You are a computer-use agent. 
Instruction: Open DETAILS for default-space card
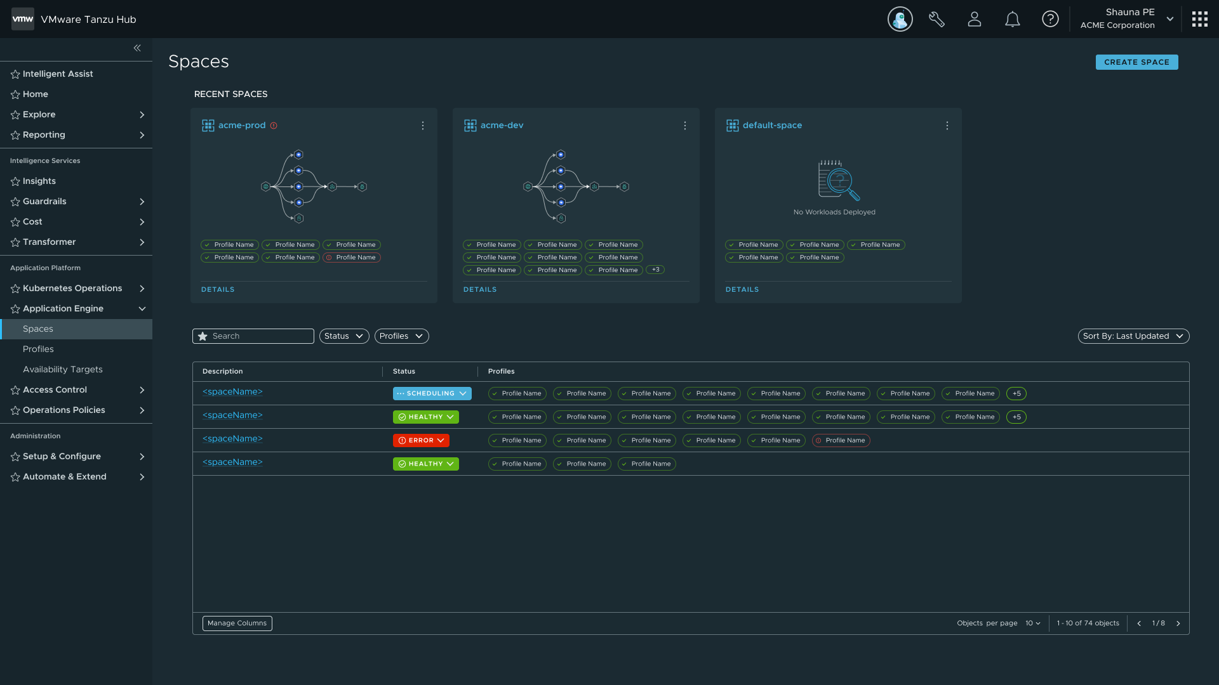pos(742,290)
